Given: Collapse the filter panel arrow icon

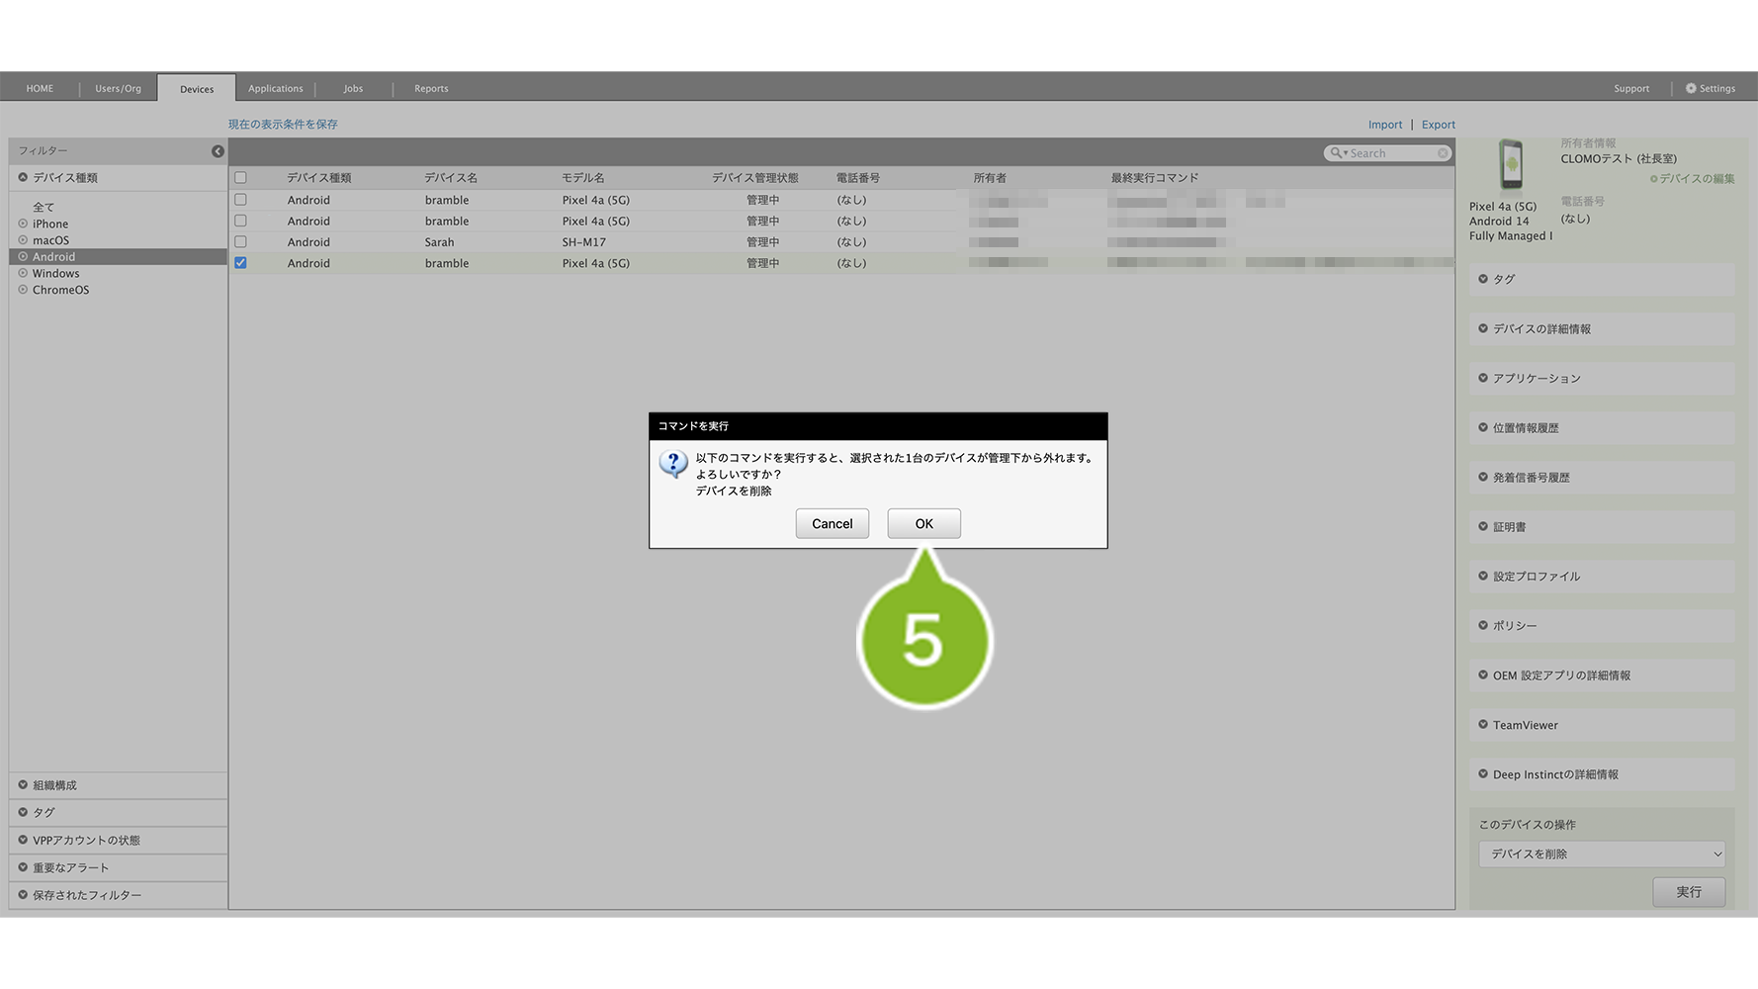Looking at the screenshot, I should click(218, 151).
